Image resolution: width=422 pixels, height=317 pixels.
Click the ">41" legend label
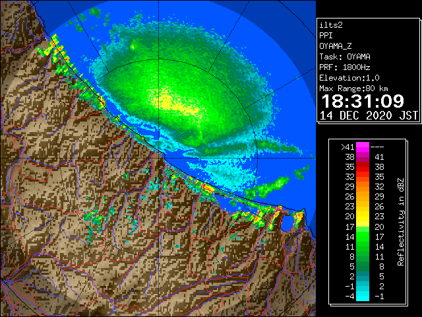[347, 147]
